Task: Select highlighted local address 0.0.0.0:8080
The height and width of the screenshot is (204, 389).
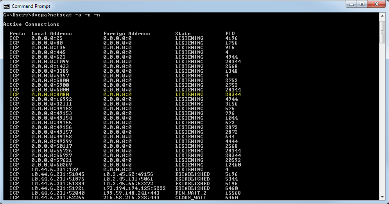Action: coord(50,95)
